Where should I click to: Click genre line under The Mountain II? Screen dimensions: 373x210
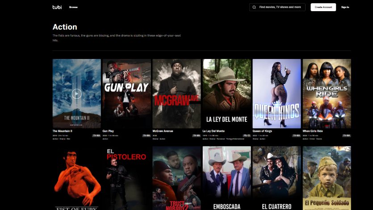coord(61,139)
